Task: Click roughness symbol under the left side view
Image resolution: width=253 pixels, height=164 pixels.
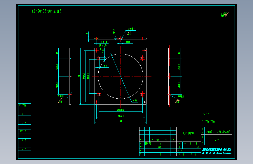Action: click(60, 101)
